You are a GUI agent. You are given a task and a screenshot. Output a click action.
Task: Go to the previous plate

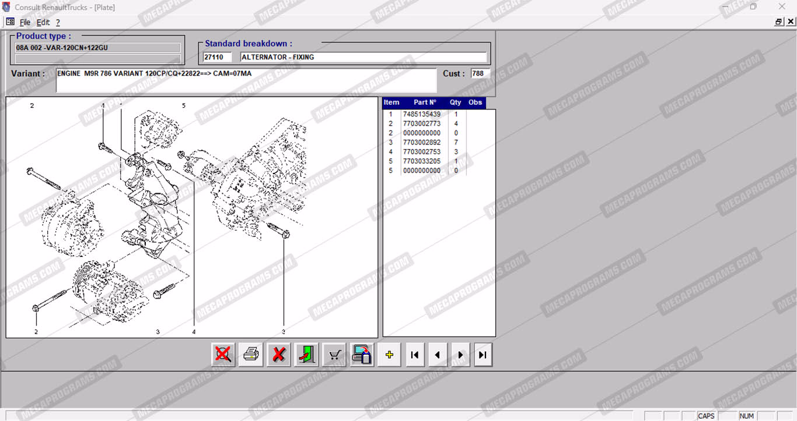(x=438, y=355)
